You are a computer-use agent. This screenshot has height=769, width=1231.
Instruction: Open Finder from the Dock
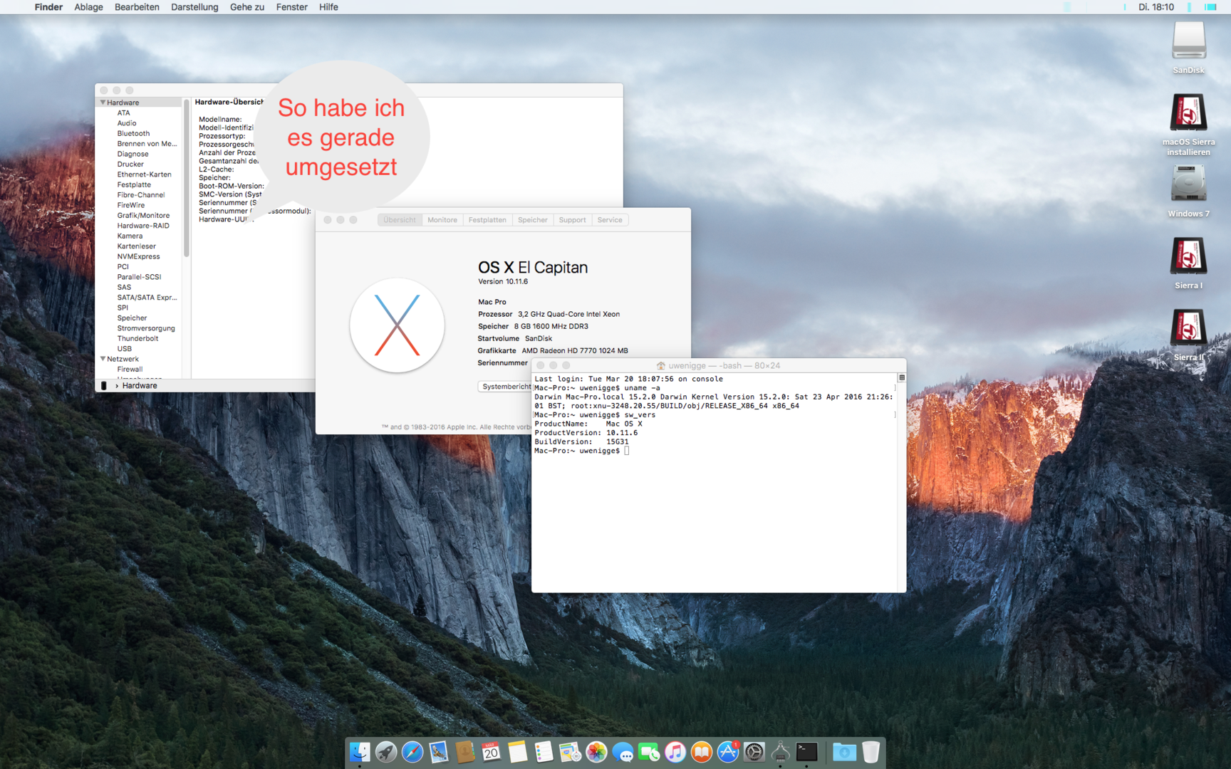[360, 752]
